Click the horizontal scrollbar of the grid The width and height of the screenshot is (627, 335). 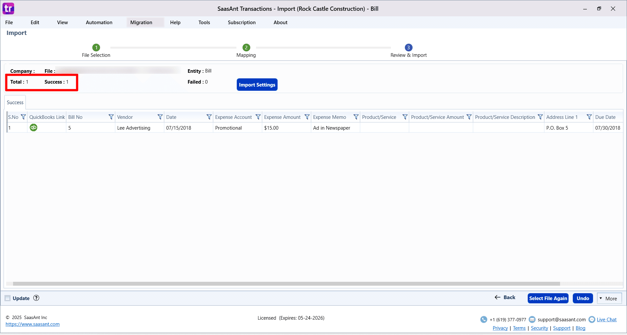(286, 284)
